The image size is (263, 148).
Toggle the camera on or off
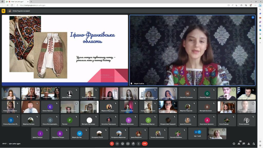117,144
